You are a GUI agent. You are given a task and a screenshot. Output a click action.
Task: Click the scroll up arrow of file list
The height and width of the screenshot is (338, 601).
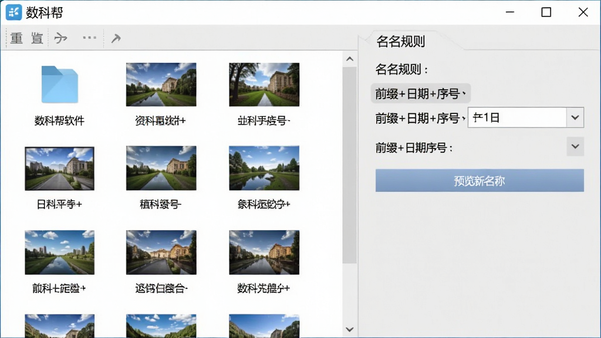(x=350, y=59)
